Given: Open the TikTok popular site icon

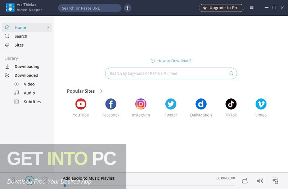Looking at the screenshot, I should click(x=231, y=104).
